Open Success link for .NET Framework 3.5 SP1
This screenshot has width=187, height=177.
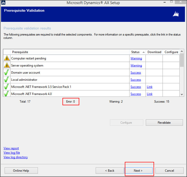coord(136,87)
